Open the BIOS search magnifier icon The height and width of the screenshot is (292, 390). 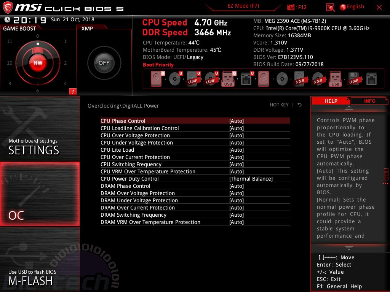point(330,8)
